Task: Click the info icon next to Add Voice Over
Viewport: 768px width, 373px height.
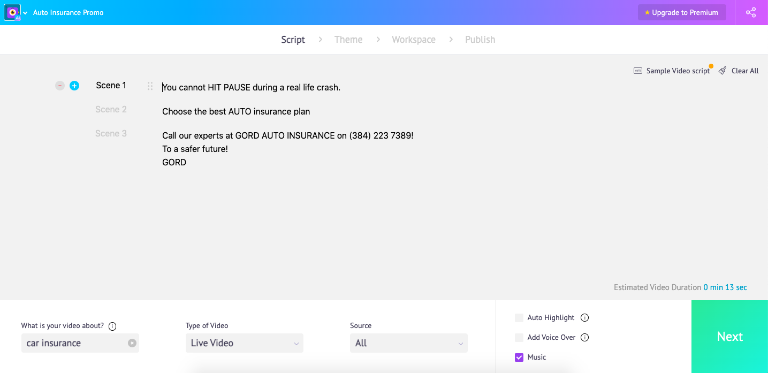Action: [x=584, y=337]
